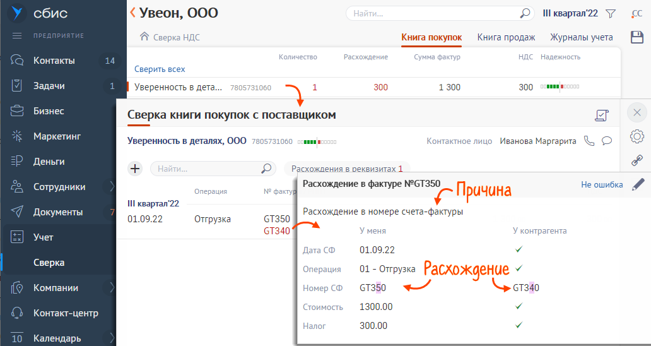Image resolution: width=651 pixels, height=346 pixels.
Task: Open the СС user profile avatar
Action: [636, 14]
